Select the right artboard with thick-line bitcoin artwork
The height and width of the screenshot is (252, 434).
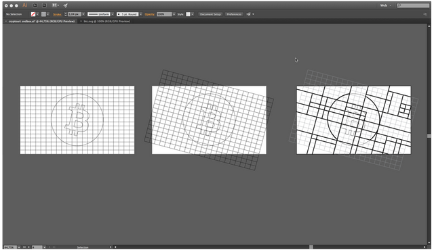point(354,120)
